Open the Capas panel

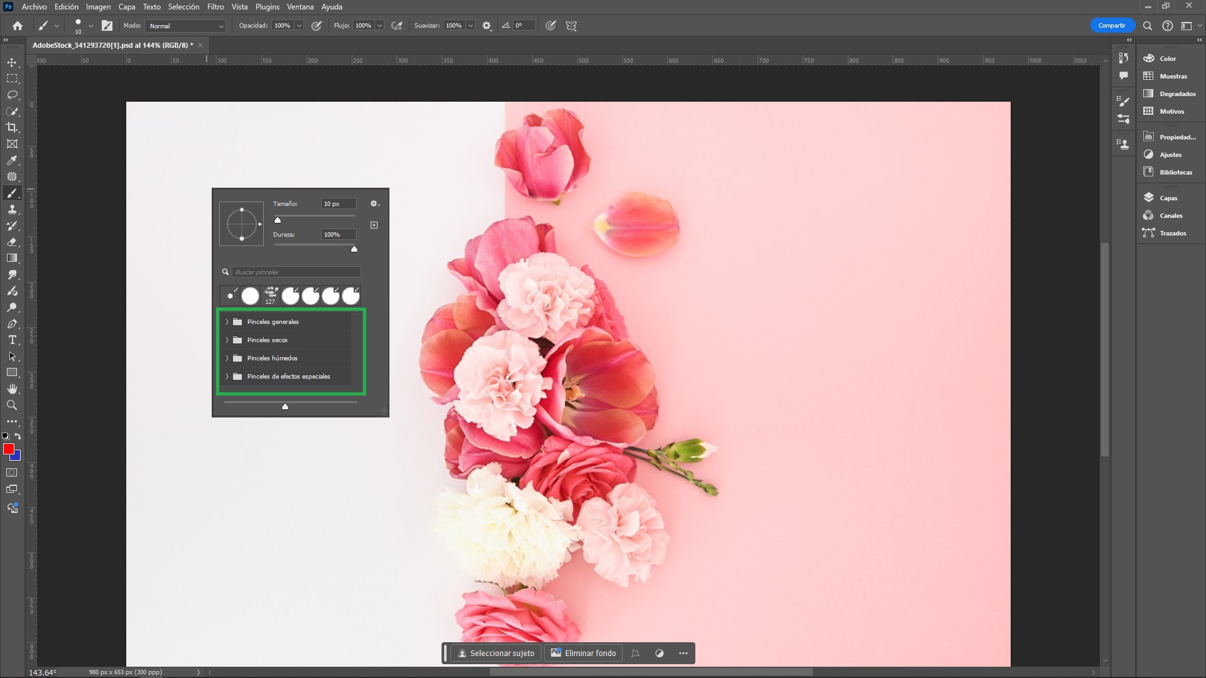coord(1168,198)
